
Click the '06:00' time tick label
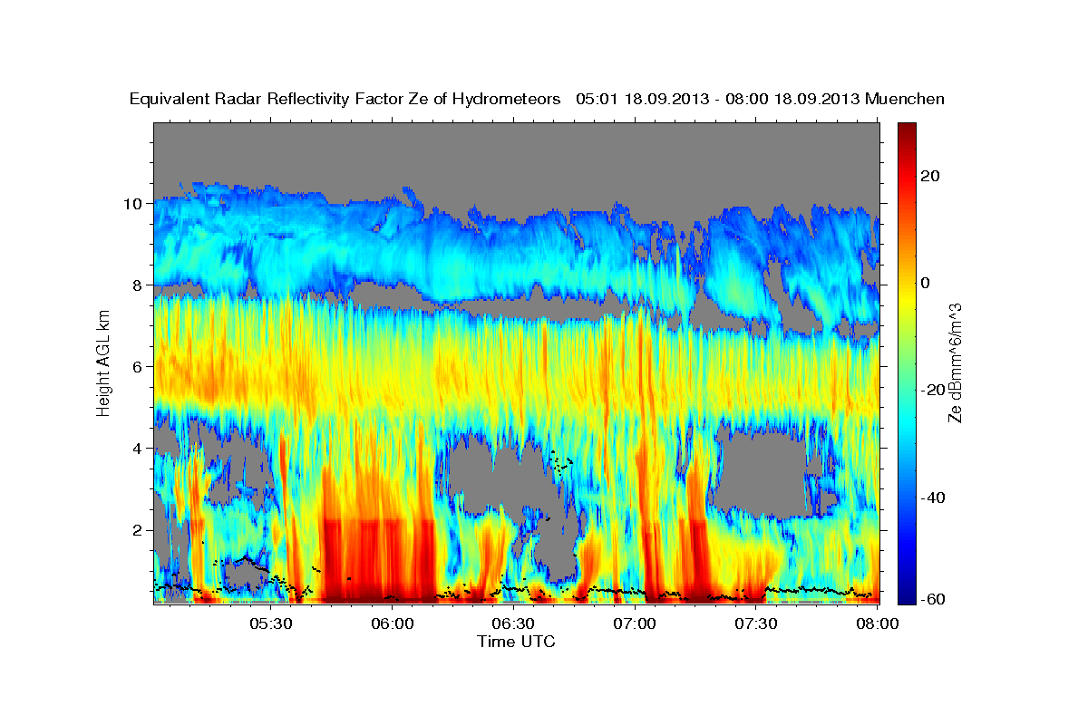pyautogui.click(x=393, y=623)
